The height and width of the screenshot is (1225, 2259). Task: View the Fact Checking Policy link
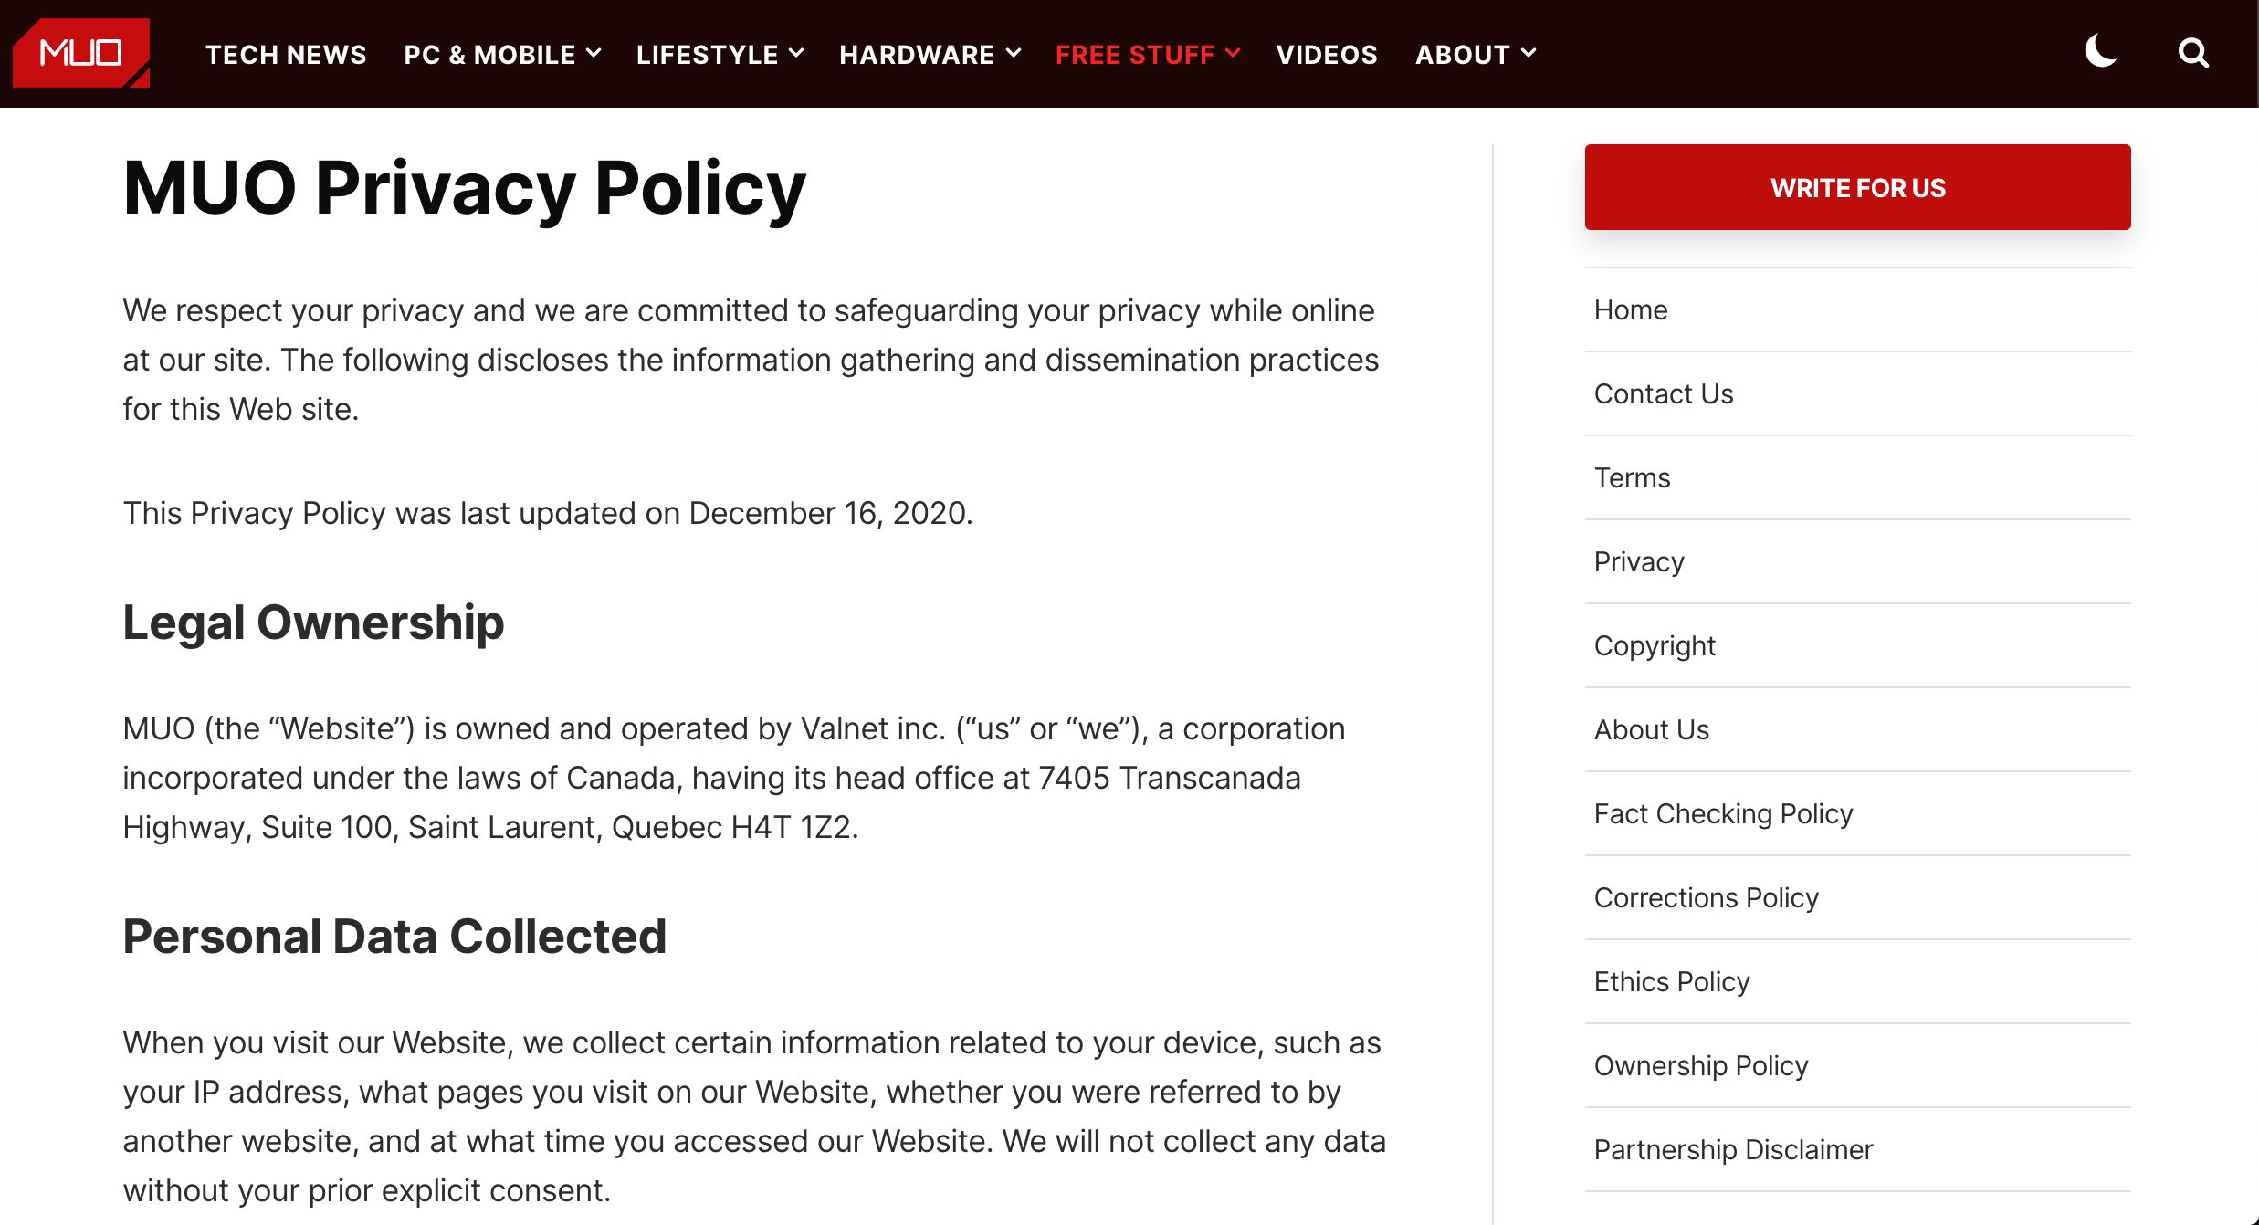click(x=1723, y=814)
